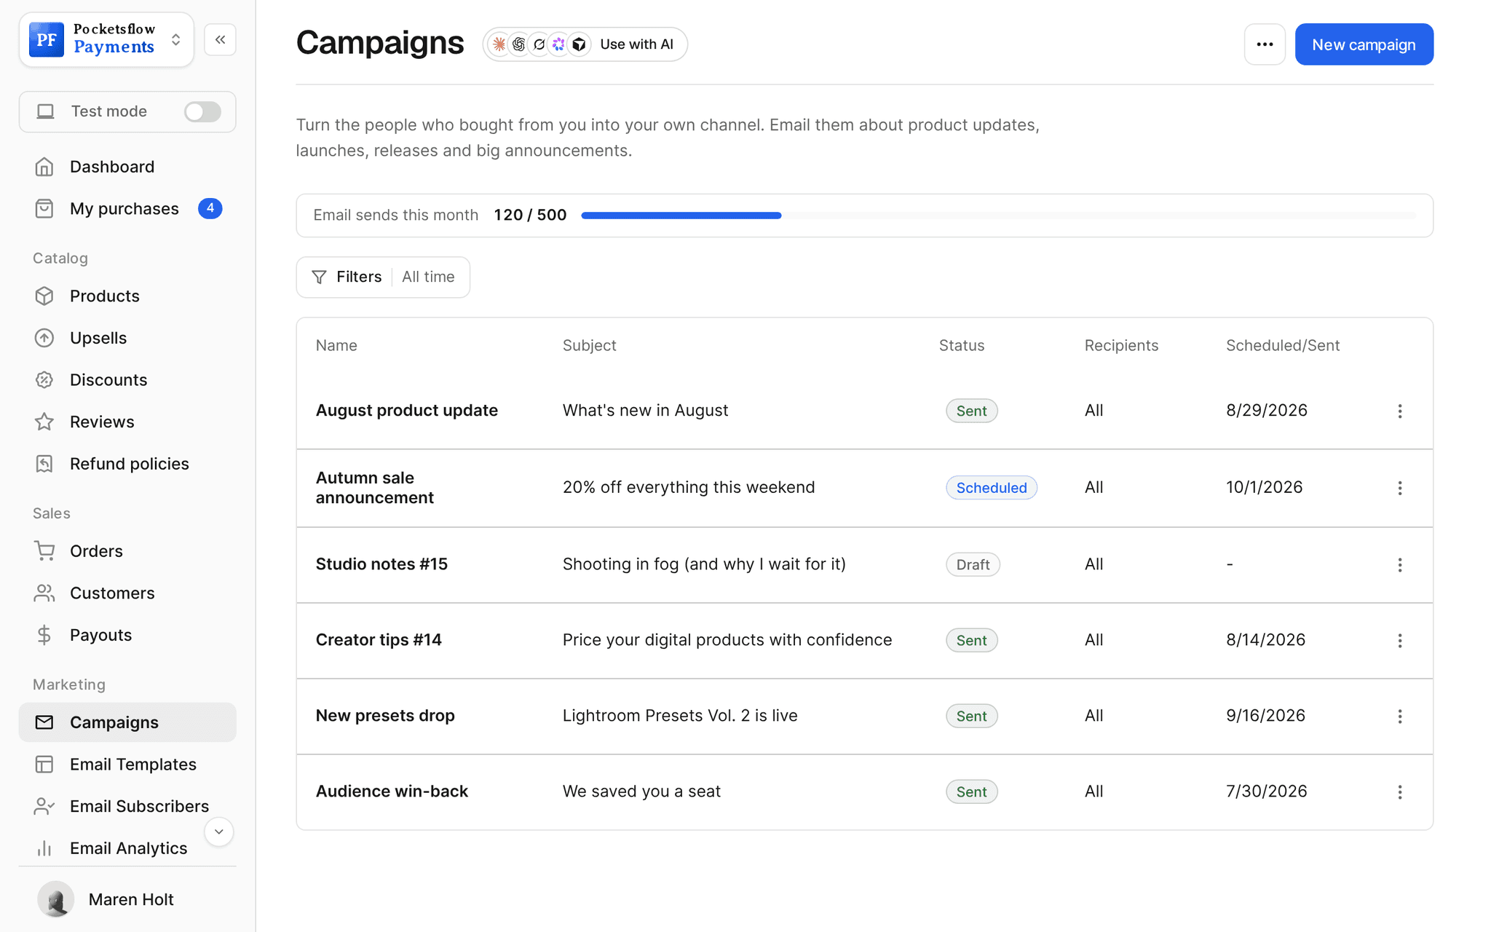Image resolution: width=1491 pixels, height=932 pixels.
Task: Click the Status column header
Action: tap(961, 346)
